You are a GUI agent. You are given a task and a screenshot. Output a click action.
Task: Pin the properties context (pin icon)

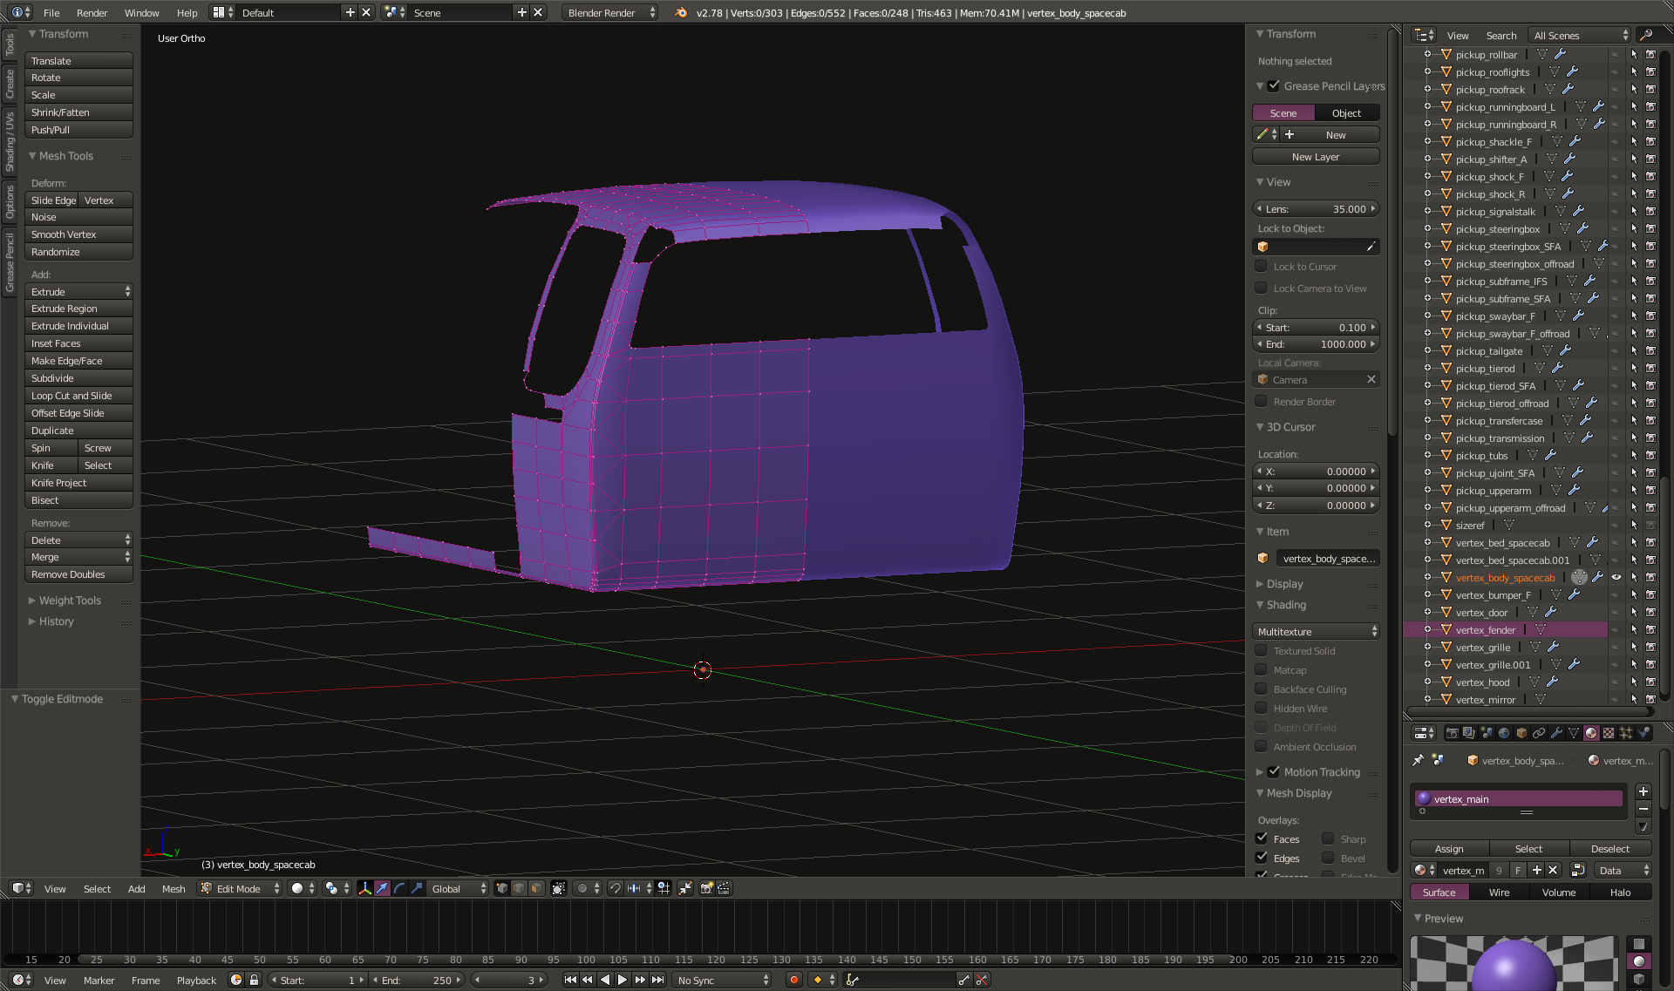(1419, 760)
